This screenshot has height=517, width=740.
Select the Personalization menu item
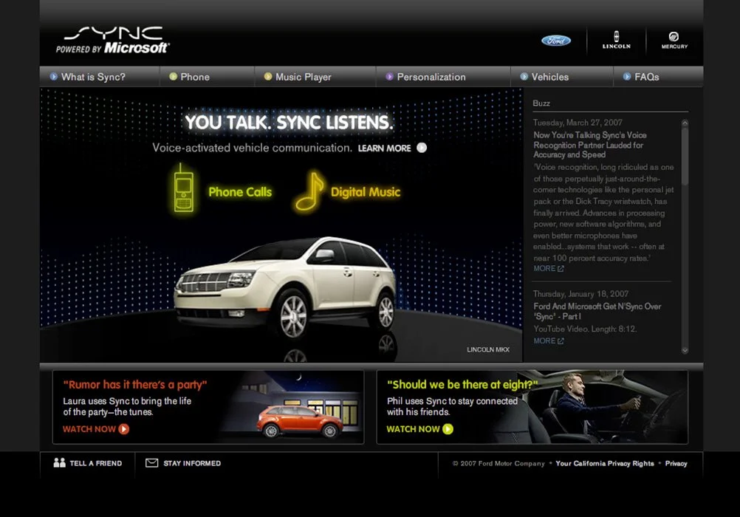(431, 77)
